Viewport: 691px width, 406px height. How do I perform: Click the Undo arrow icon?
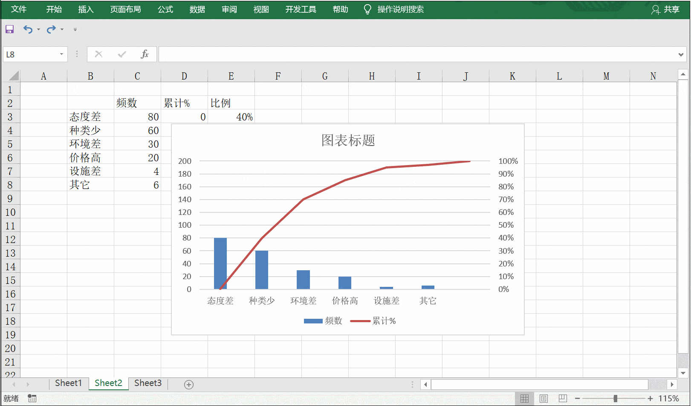pos(28,29)
